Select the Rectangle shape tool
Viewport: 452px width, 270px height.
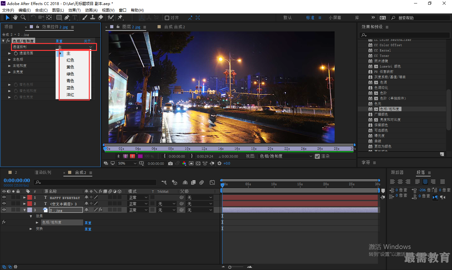click(59, 18)
